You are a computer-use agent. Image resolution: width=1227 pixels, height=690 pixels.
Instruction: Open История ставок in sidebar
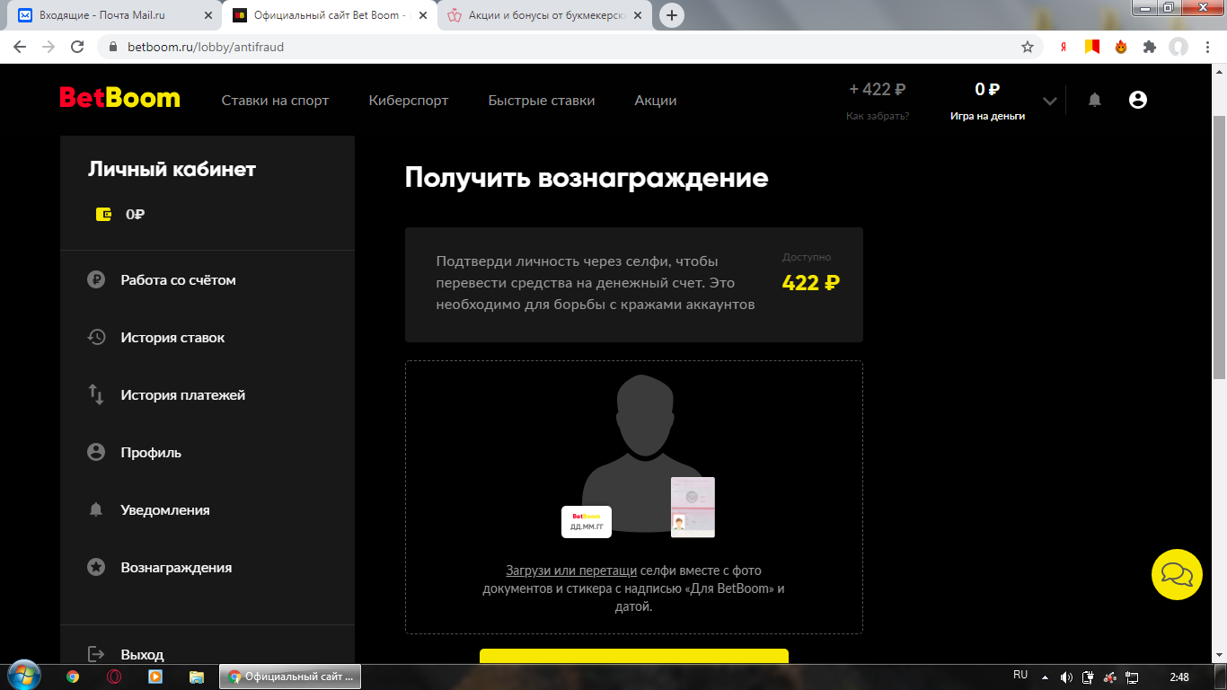172,338
